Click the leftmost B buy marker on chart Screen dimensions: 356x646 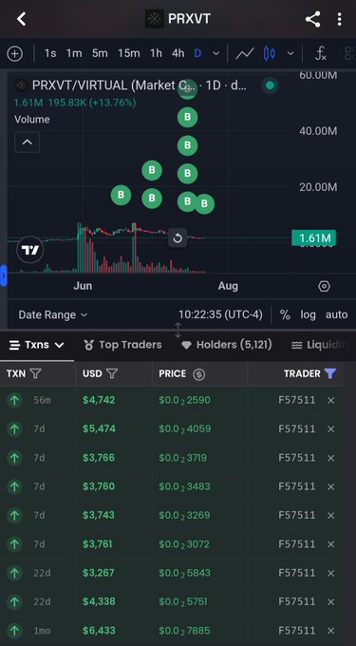tap(121, 195)
